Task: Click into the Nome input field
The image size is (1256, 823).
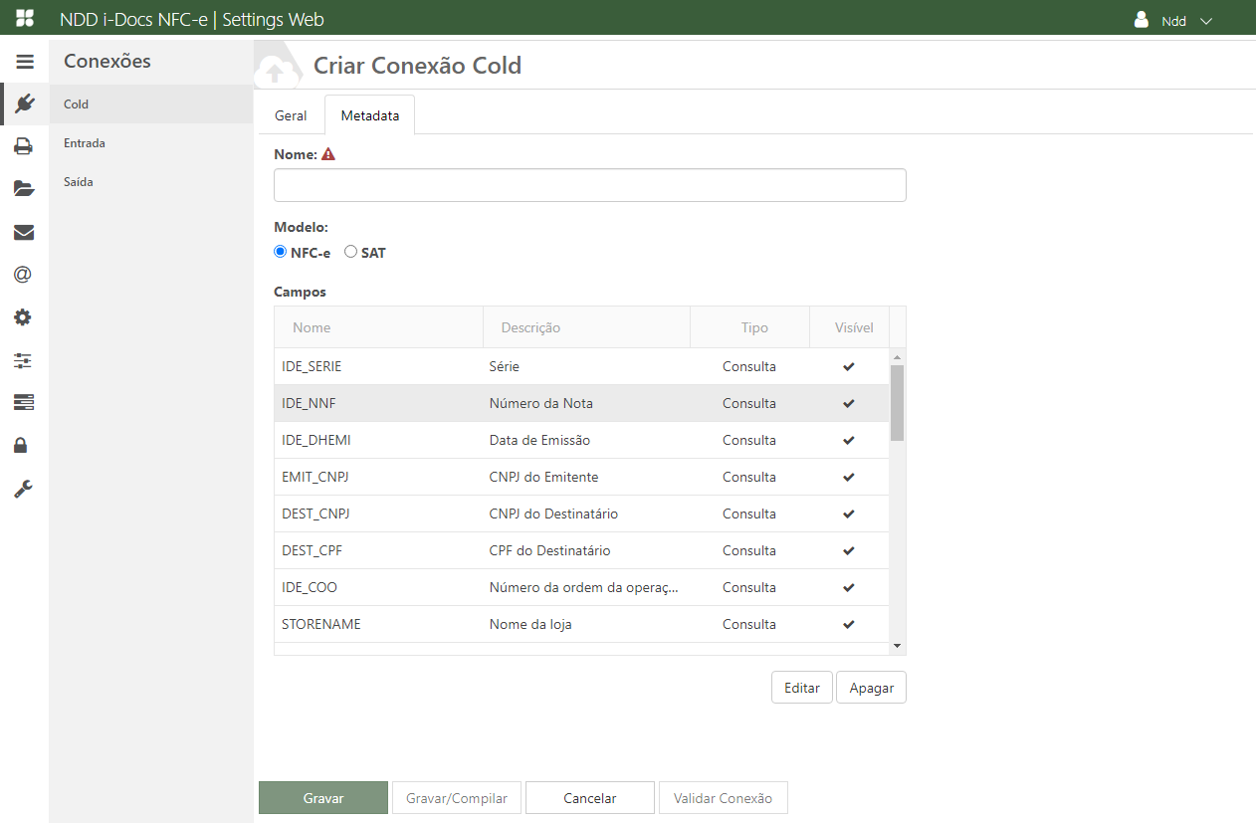Action: pyautogui.click(x=589, y=185)
